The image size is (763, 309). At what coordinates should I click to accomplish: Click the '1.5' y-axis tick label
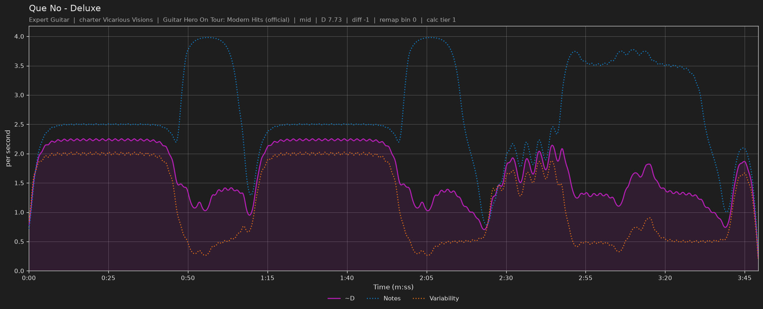click(x=20, y=183)
